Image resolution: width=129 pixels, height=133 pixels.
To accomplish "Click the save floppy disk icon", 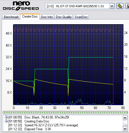I will coord(127,6).
